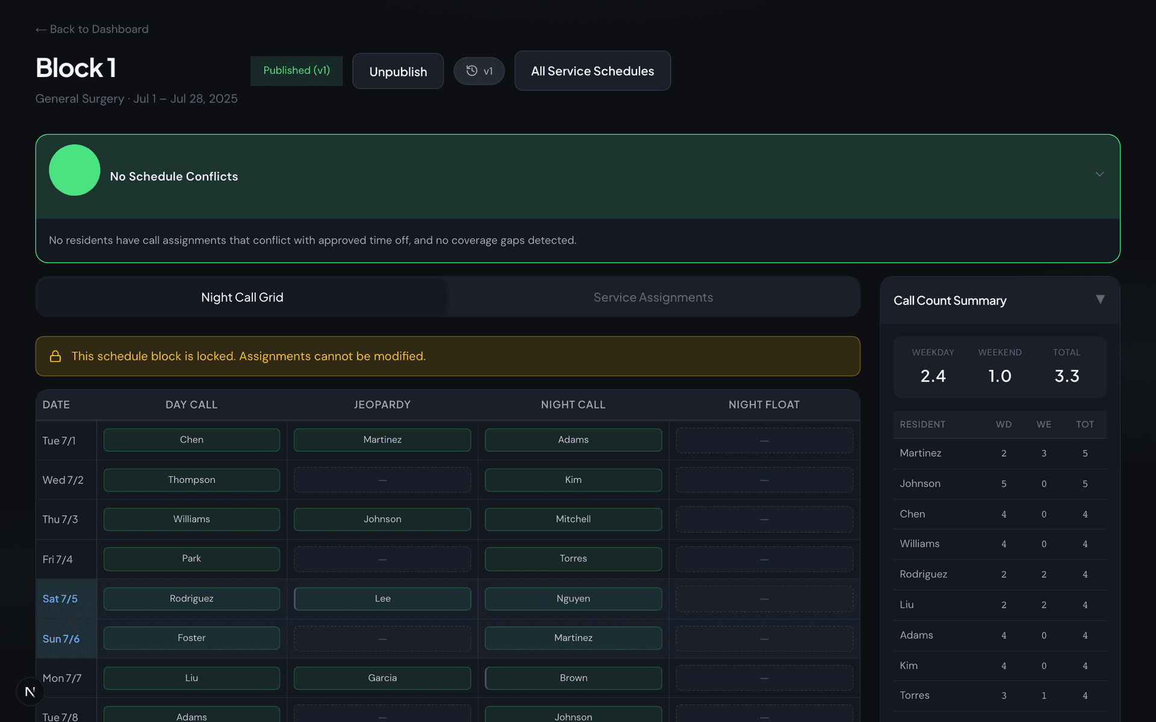The width and height of the screenshot is (1156, 722).
Task: Expand the Published (v1) status badge
Action: click(296, 70)
